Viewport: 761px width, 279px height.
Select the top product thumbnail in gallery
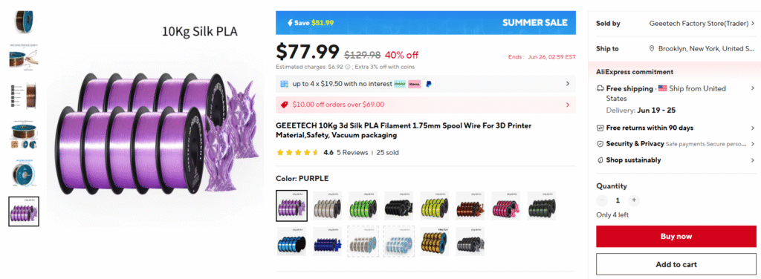point(23,23)
